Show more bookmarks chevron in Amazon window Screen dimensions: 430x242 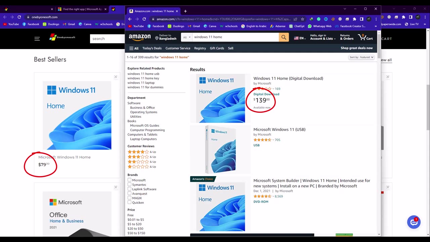(376, 26)
